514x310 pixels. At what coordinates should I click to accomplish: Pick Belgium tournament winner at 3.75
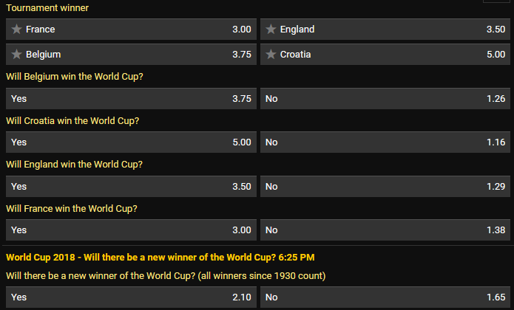[131, 55]
